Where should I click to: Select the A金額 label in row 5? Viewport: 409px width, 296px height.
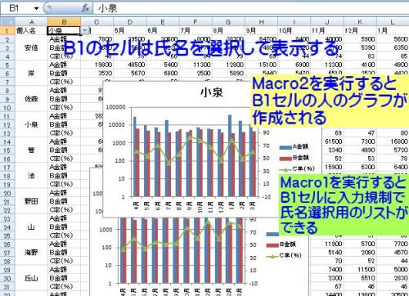[64, 65]
